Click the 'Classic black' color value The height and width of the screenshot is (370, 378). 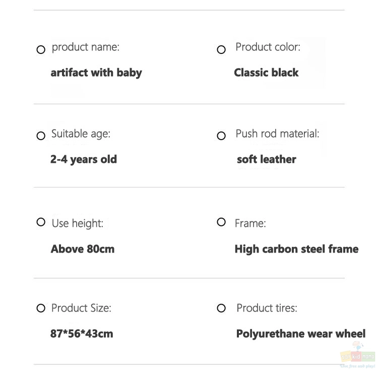click(x=266, y=73)
